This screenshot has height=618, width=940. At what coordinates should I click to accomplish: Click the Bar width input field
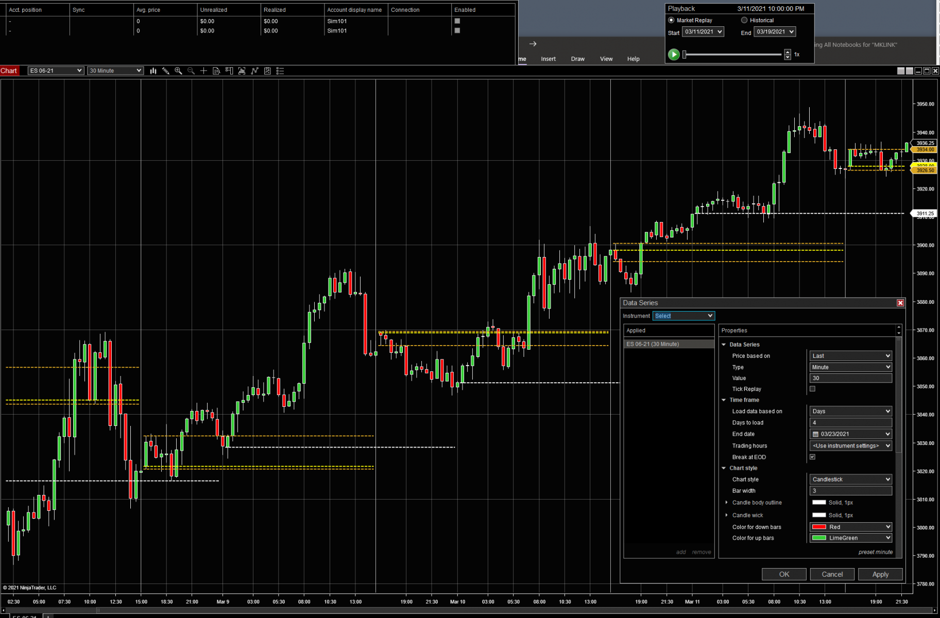pos(851,491)
